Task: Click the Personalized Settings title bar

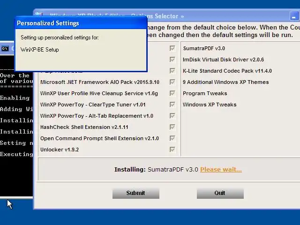Action: pyautogui.click(x=81, y=23)
